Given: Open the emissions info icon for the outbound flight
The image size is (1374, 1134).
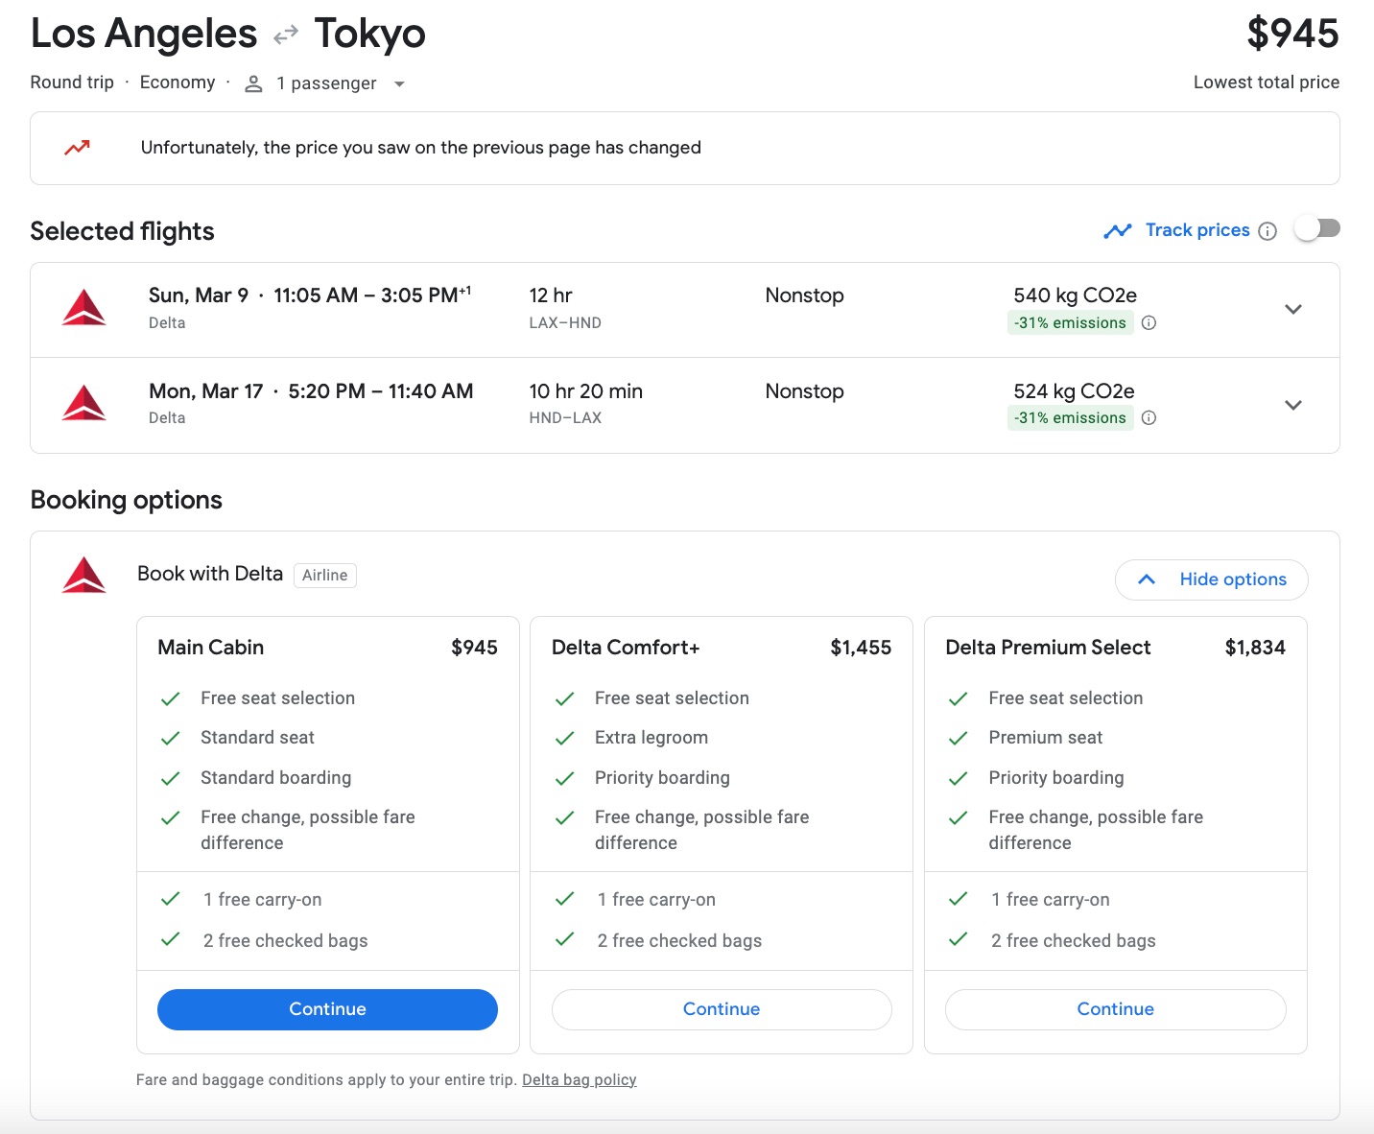Looking at the screenshot, I should click(x=1149, y=322).
